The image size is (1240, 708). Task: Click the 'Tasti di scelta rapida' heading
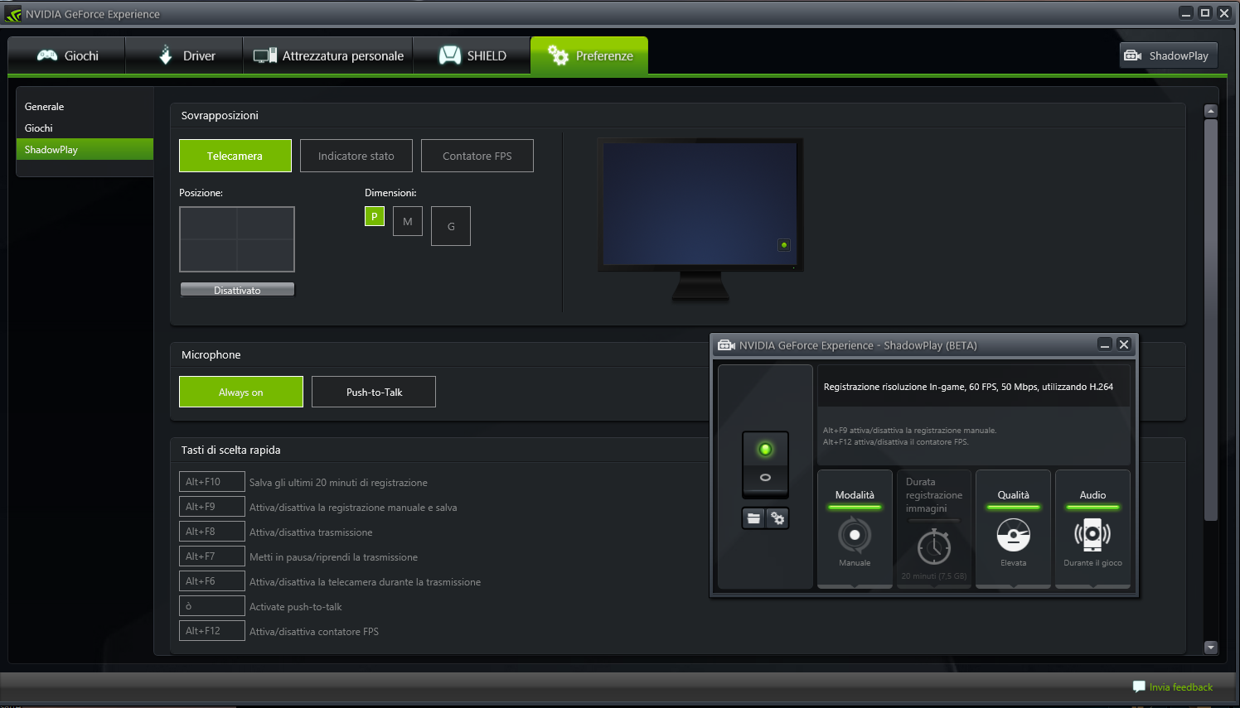231,450
